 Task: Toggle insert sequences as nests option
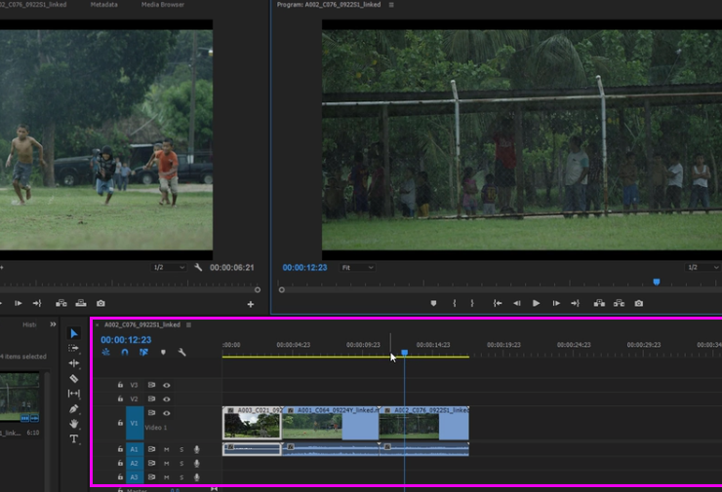pos(106,353)
